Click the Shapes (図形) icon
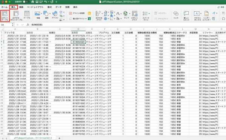 (x=46, y=14)
